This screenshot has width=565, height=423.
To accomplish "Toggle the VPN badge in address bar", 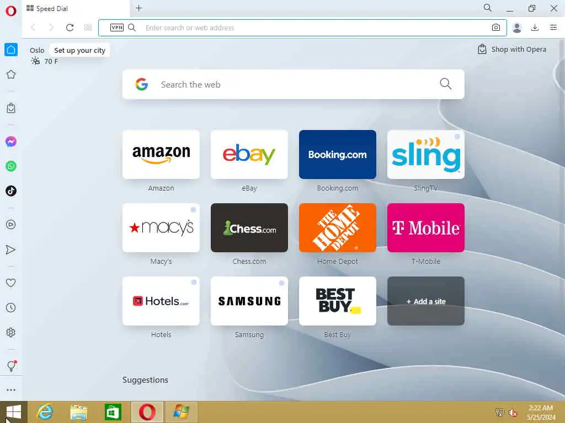I will (x=117, y=28).
